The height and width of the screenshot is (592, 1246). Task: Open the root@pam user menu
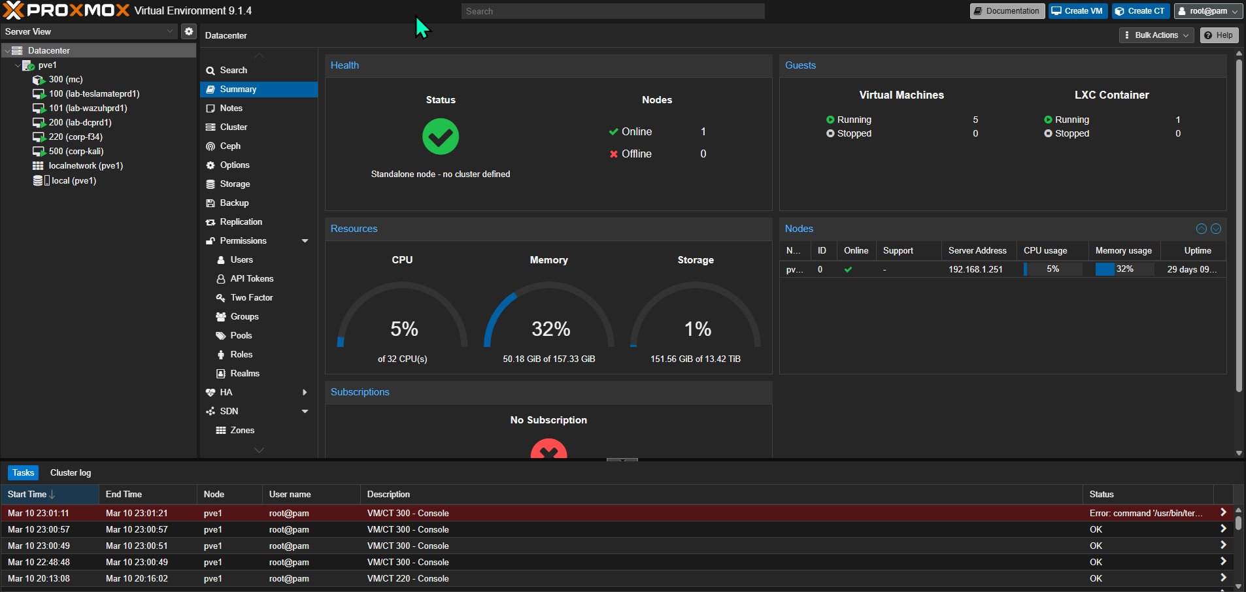point(1208,11)
